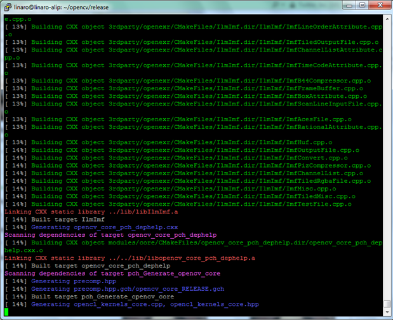Click the scrollbar up arrow
This screenshot has height=320, width=393.
387,19
